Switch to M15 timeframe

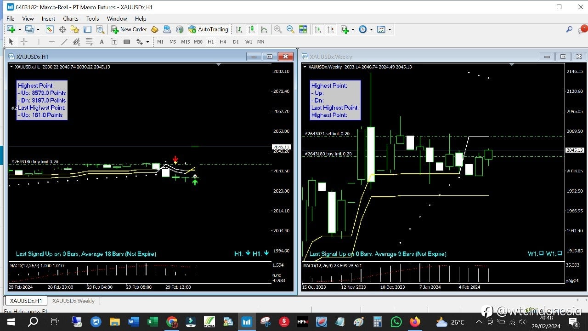(x=185, y=42)
